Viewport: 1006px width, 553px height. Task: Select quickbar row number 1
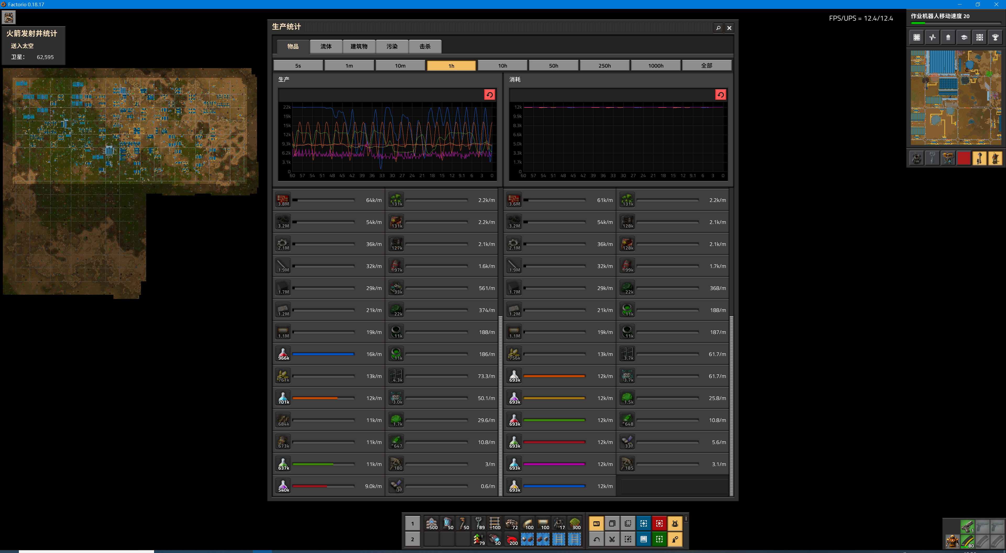(x=412, y=523)
